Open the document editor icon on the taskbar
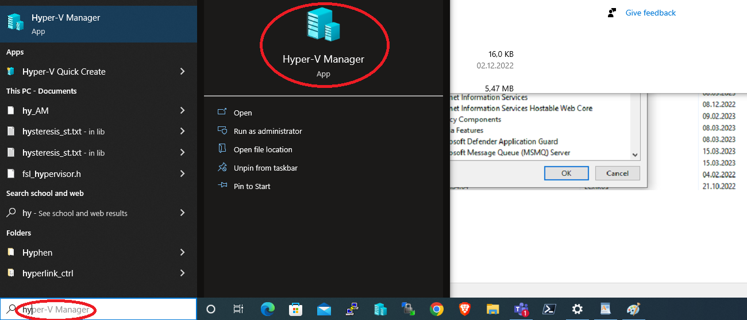Screen dimensions: 747x320 click(606, 310)
